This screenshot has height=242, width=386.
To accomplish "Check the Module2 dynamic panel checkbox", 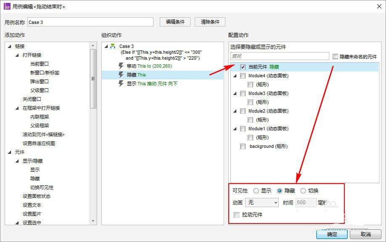I will click(x=243, y=111).
